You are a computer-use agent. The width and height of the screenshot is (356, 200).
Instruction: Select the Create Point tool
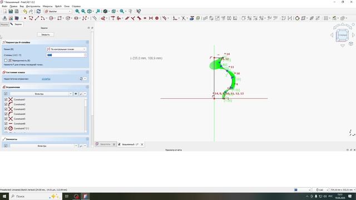(24, 18)
